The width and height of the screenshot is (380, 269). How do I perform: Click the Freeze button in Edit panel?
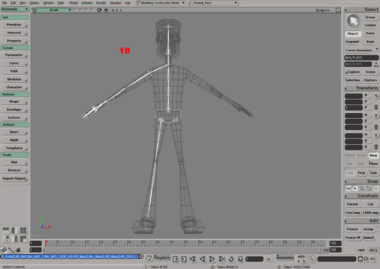coord(352,229)
